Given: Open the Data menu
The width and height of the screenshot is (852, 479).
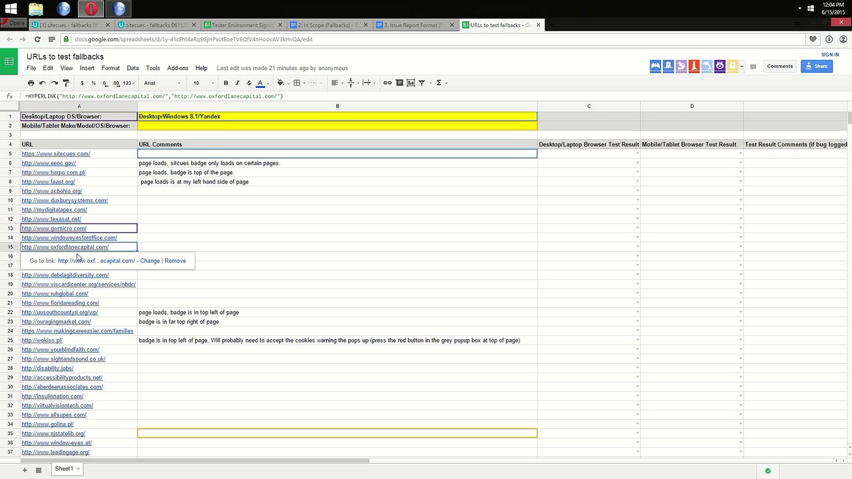Looking at the screenshot, I should coord(133,68).
